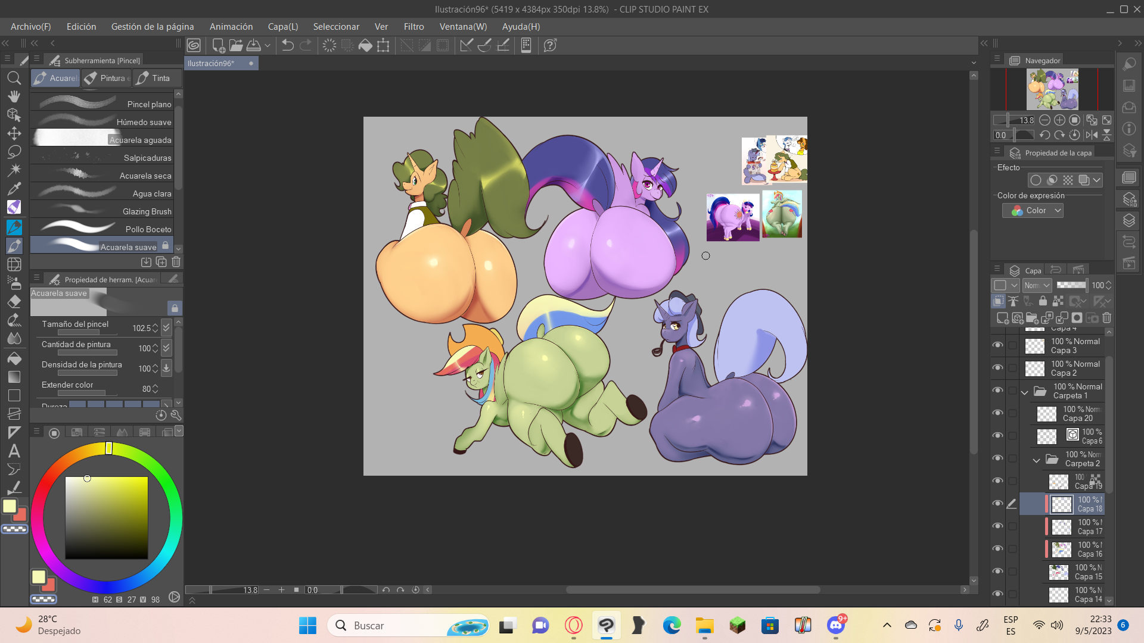
Task: Select the Eyedropper tool
Action: (x=14, y=189)
